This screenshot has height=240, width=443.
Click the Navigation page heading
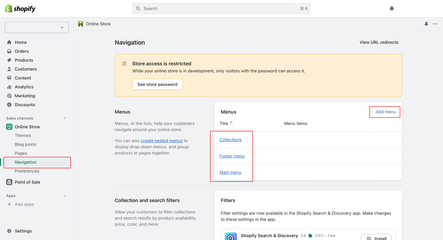click(x=130, y=42)
